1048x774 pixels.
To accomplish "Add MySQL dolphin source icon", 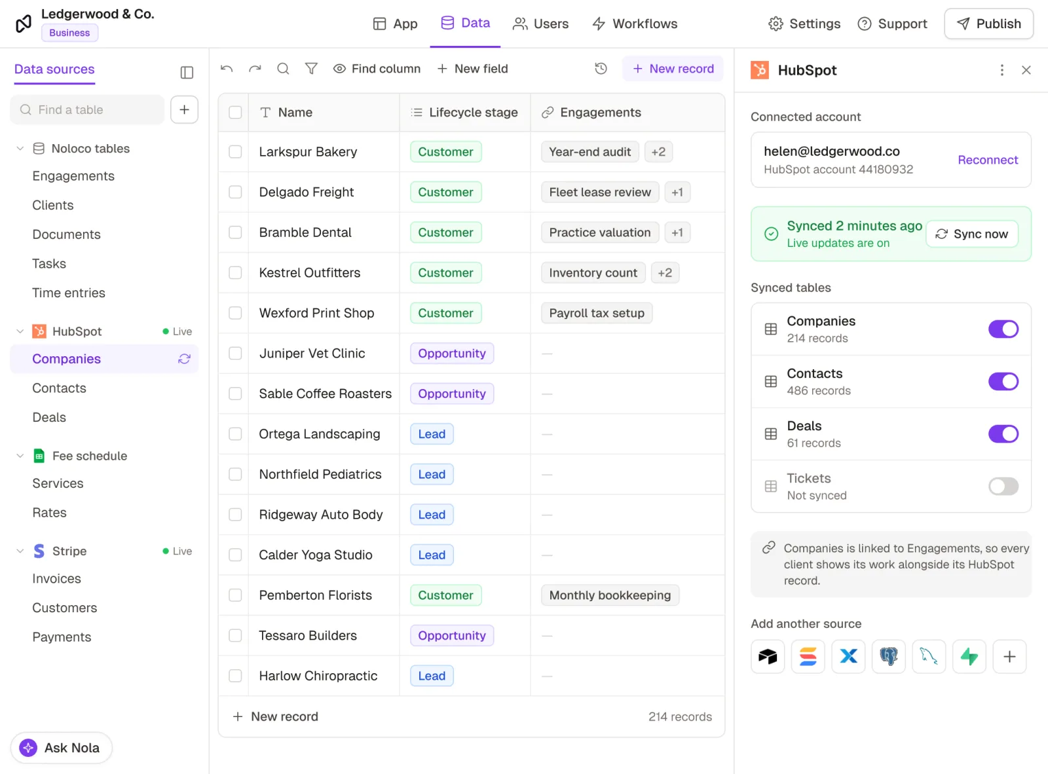I will click(929, 656).
